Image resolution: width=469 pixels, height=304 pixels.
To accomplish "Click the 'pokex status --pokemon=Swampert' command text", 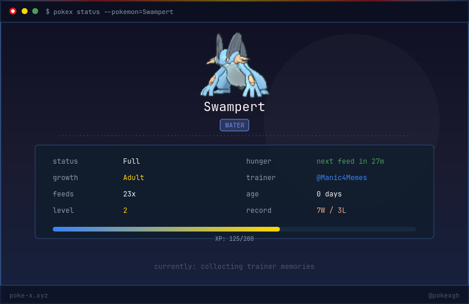I will coord(113,12).
